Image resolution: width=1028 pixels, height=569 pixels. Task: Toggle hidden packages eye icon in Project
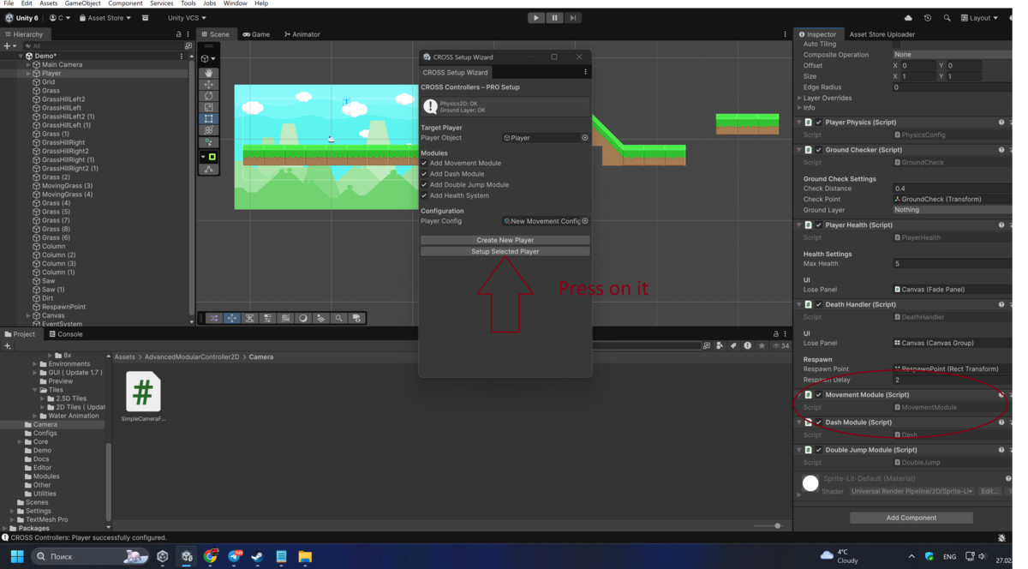[x=775, y=345]
